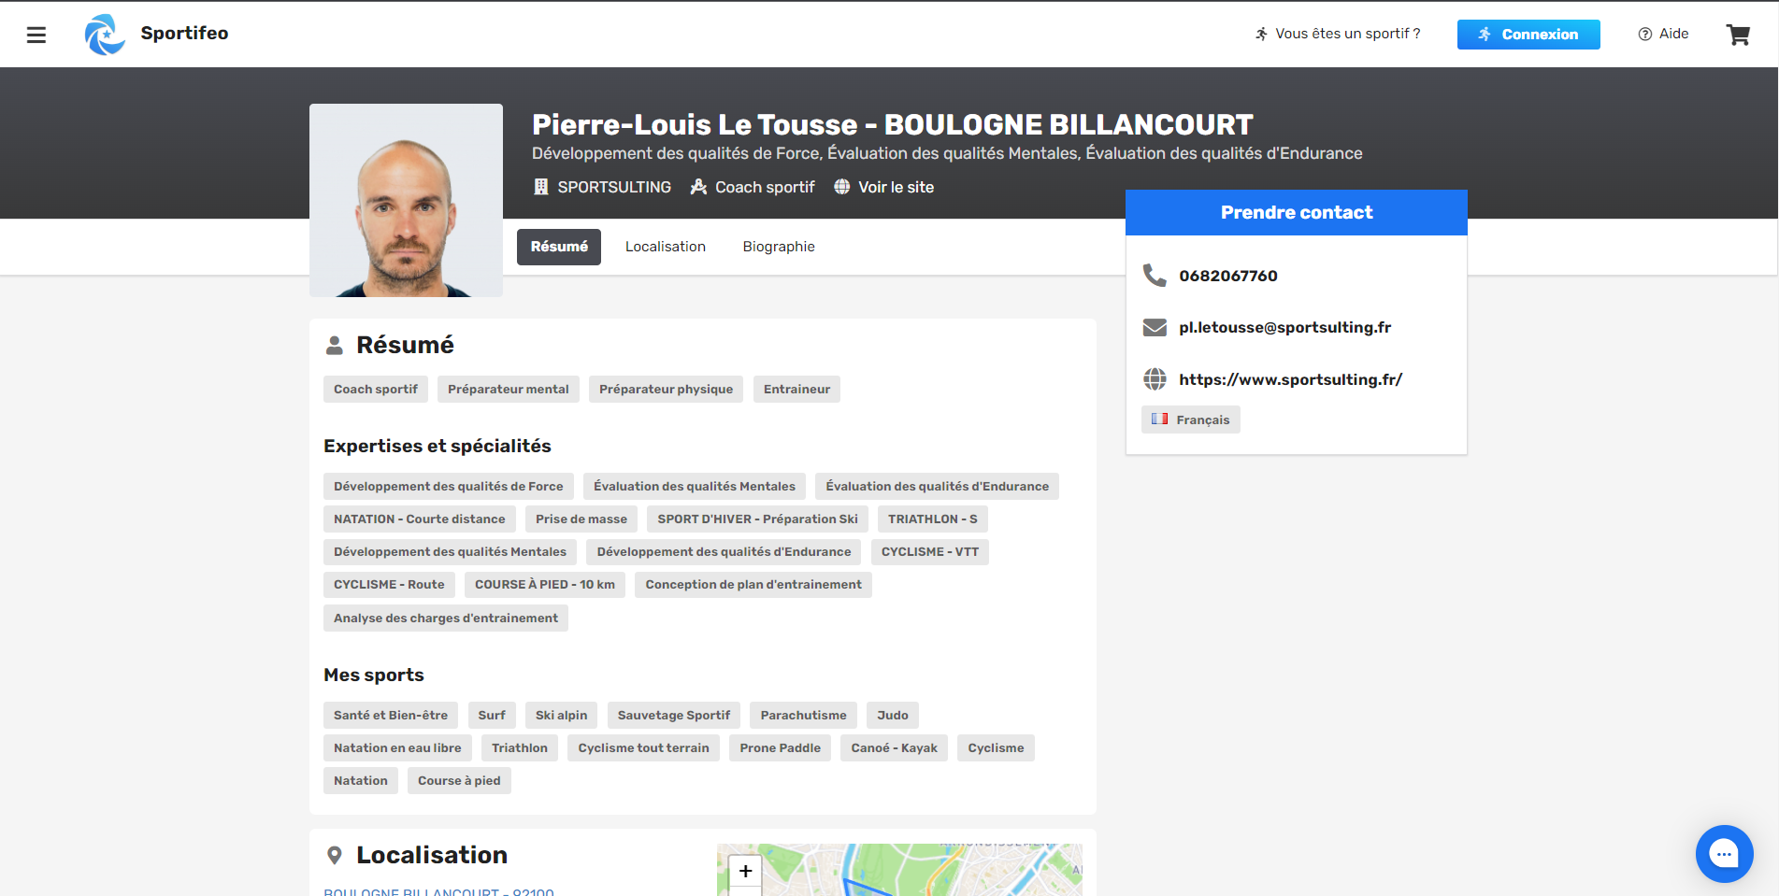Click email pl.letousse@sportsulting.fr
This screenshot has height=896, width=1779.
coord(1284,327)
